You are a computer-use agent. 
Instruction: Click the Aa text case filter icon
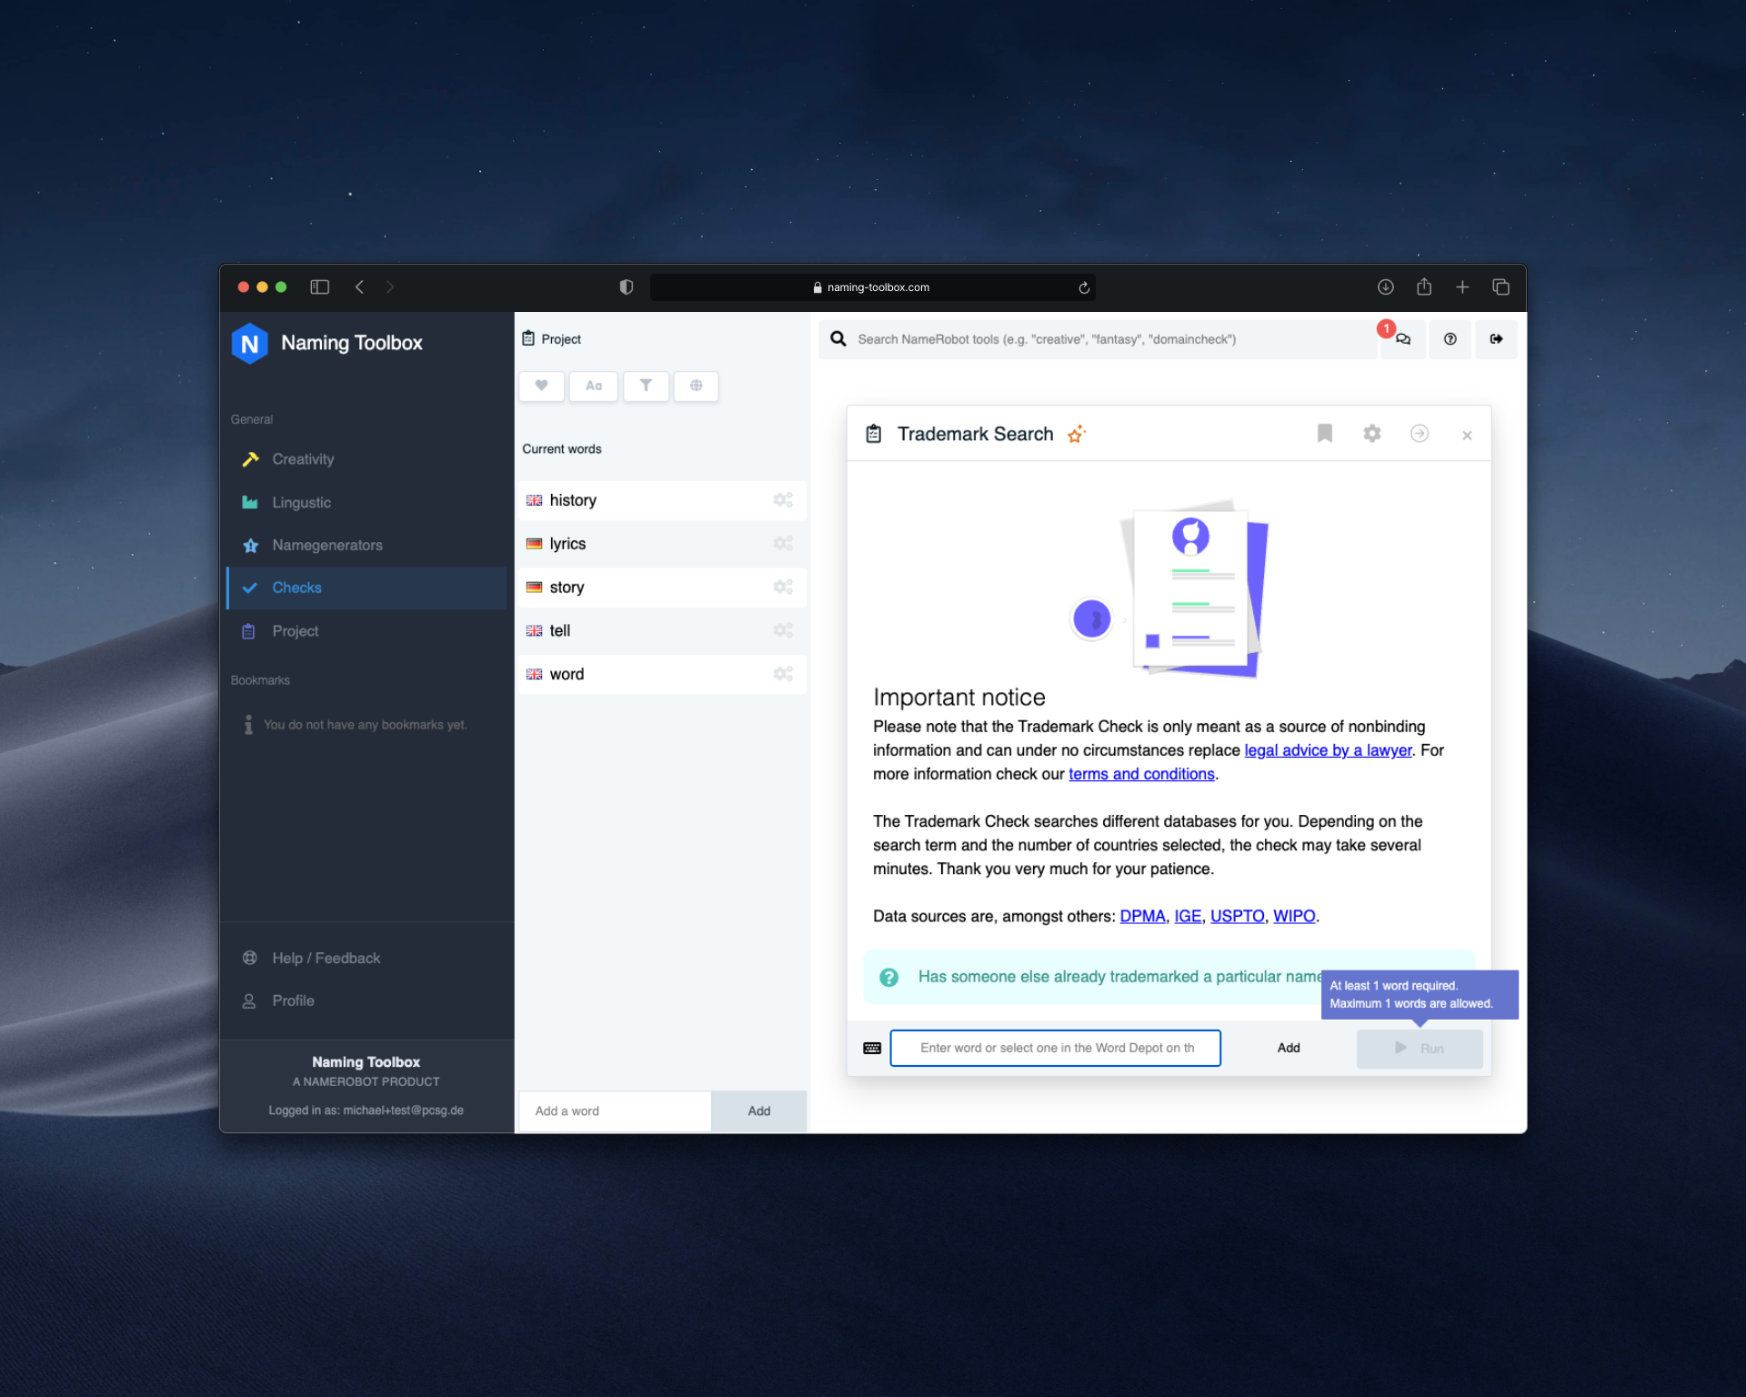tap(593, 386)
